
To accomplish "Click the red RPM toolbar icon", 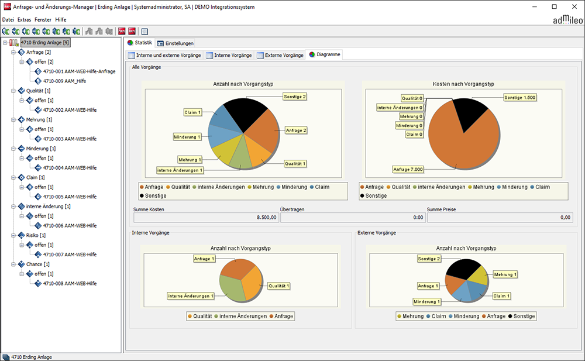I will (132, 32).
